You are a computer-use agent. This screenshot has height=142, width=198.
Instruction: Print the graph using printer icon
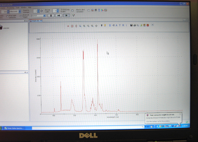pyautogui.click(x=134, y=25)
